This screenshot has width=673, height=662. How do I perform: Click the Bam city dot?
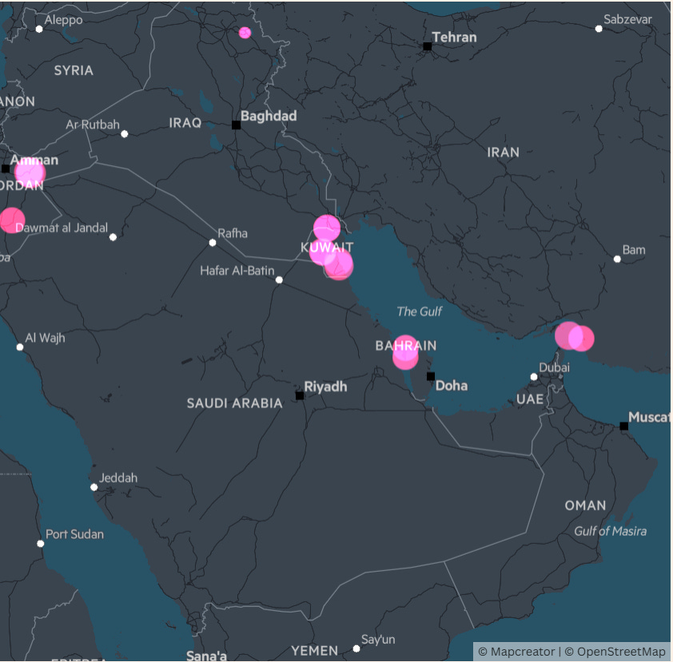click(x=617, y=259)
